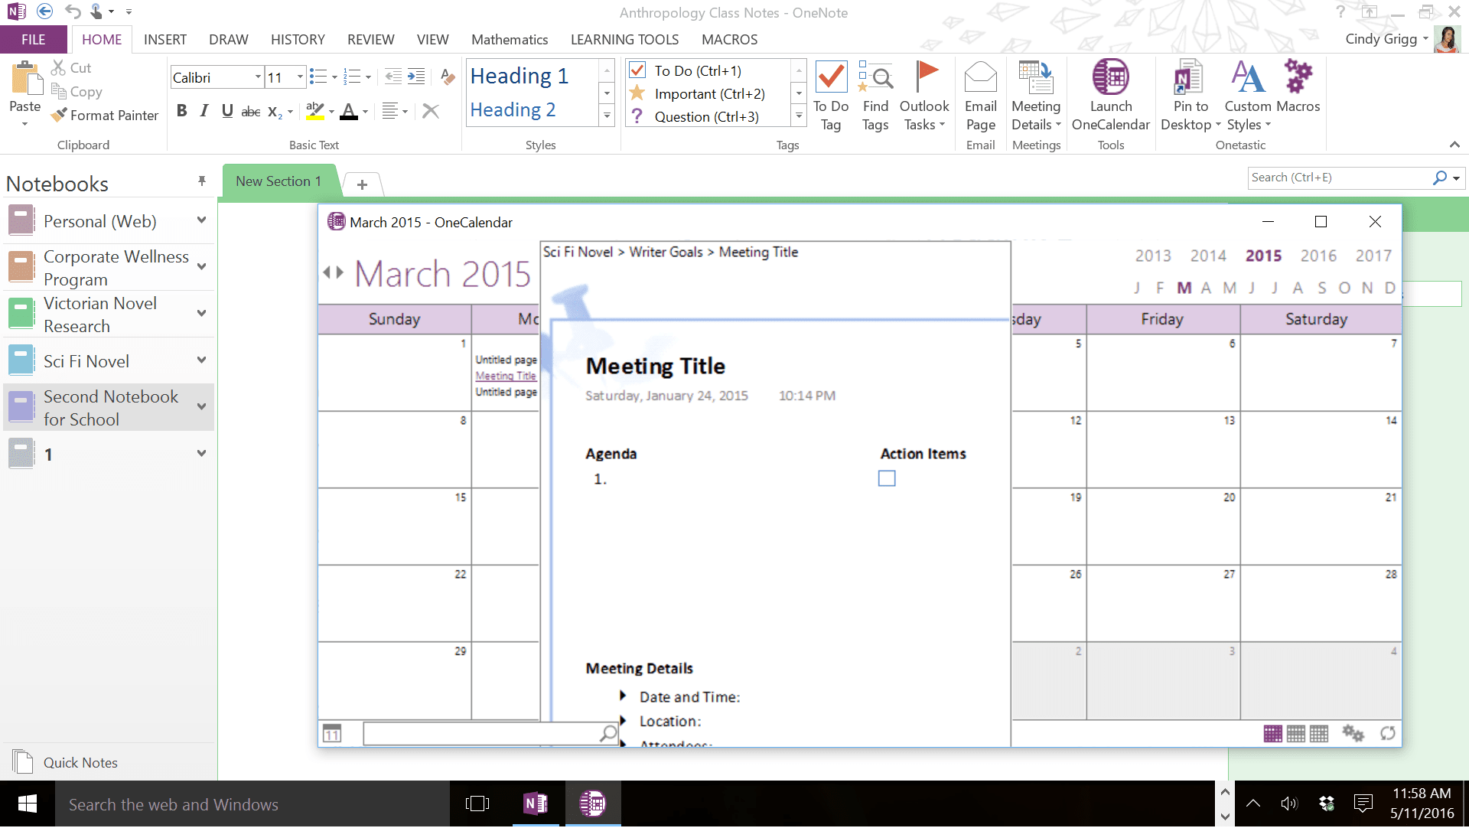Select the F month letter for February
The height and width of the screenshot is (828, 1469).
pyautogui.click(x=1160, y=288)
